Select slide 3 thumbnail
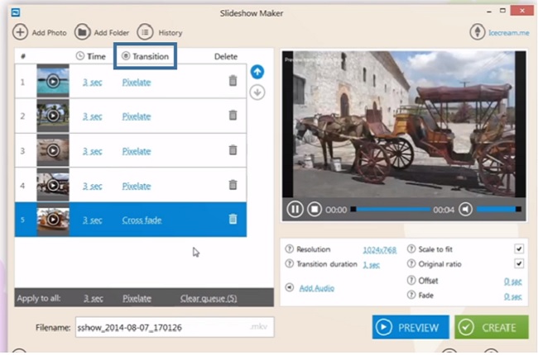Screen dimensions: 538x355 53,150
